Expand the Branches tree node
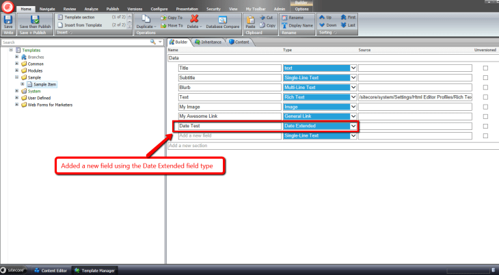The height and width of the screenshot is (275, 499). pos(16,57)
